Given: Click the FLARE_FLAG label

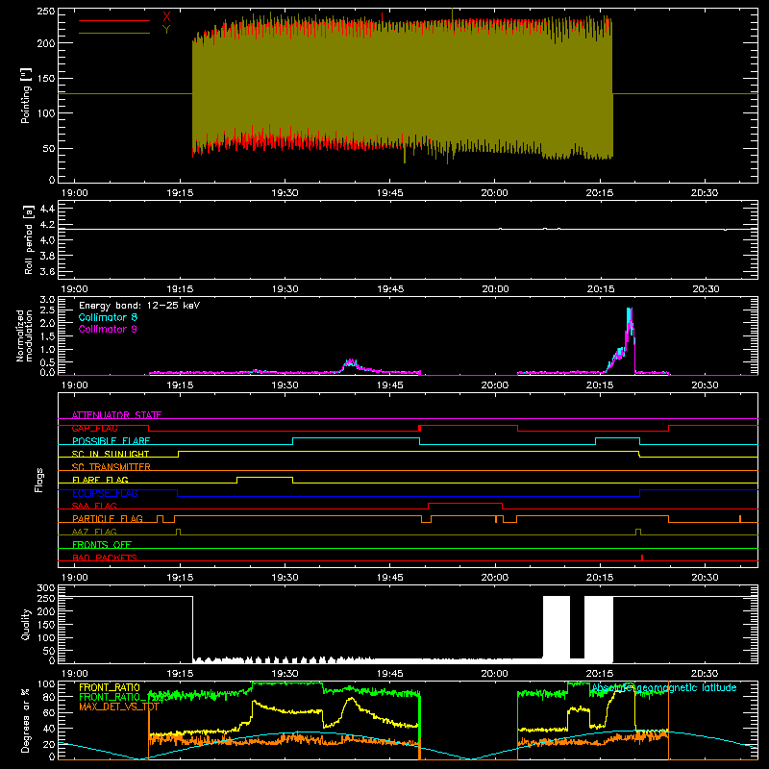Looking at the screenshot, I should 100,480.
